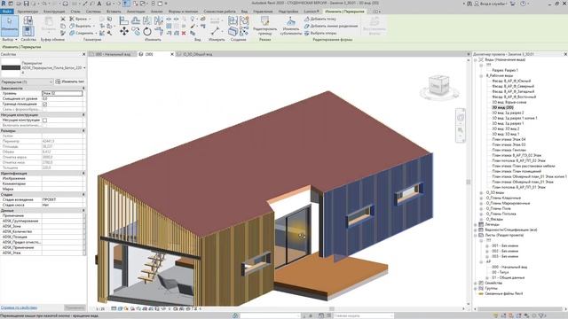The image size is (568, 319).
Task: Select the Modify (Изменить) arrow tool
Action: pyautogui.click(x=10, y=26)
